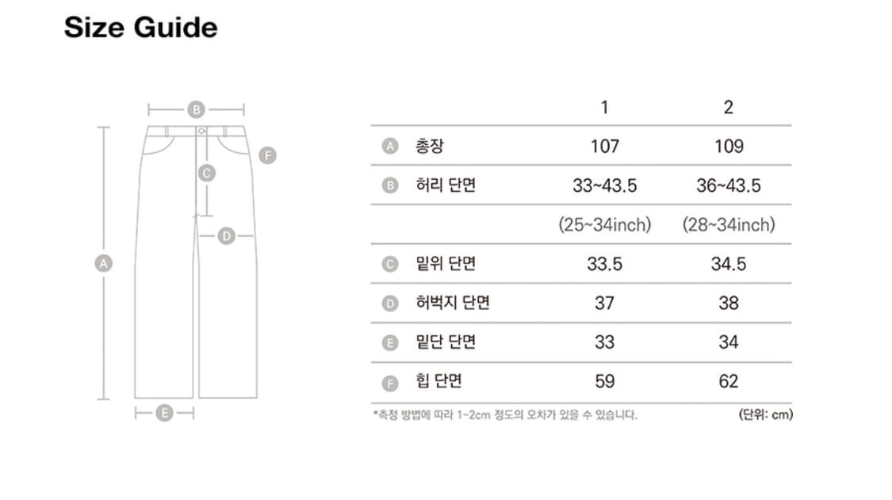Image resolution: width=892 pixels, height=500 pixels.
Task: Click the E badge beside 밑단 단면
Action: (x=389, y=342)
